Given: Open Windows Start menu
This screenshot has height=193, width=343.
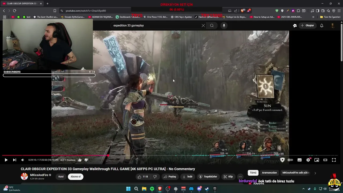Looking at the screenshot, I should tap(128, 189).
